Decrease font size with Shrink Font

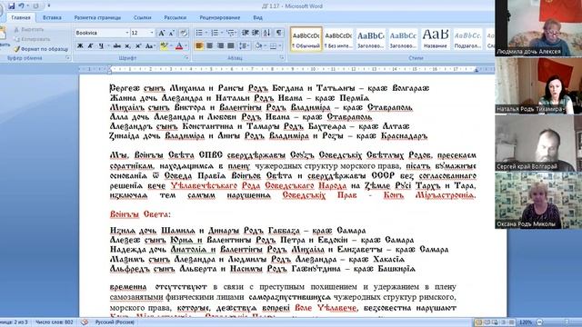coord(172,33)
